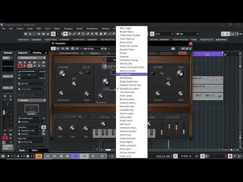
Task: Toggle the A button in toolbar
Action: [48, 34]
